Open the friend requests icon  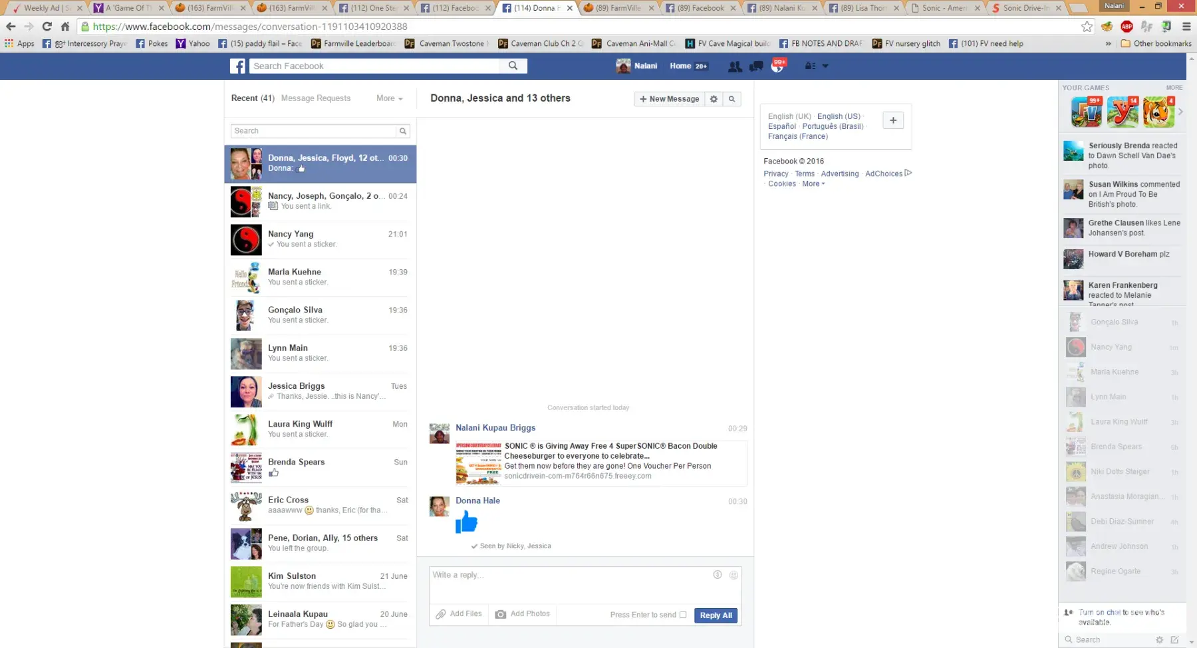point(735,66)
